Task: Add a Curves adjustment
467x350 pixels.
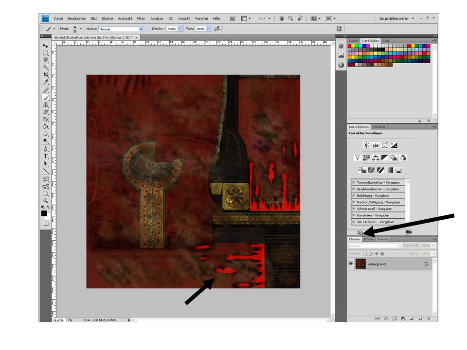Action: pos(385,145)
